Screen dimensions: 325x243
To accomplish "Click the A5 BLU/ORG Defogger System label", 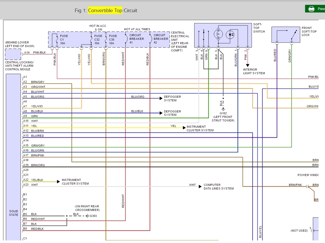I will (173, 98).
